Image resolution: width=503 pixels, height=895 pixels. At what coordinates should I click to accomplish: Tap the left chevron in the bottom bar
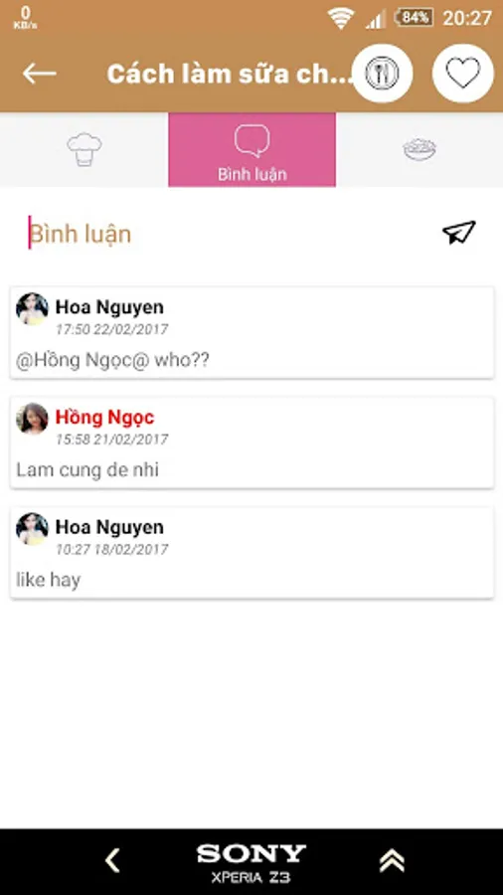click(113, 860)
